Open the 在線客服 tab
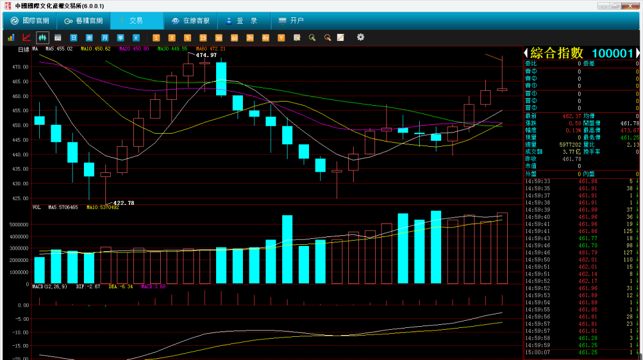Image resolution: width=643 pixels, height=360 pixels. pyautogui.click(x=191, y=20)
